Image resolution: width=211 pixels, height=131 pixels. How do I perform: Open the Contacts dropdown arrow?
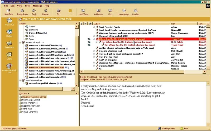point(28,93)
